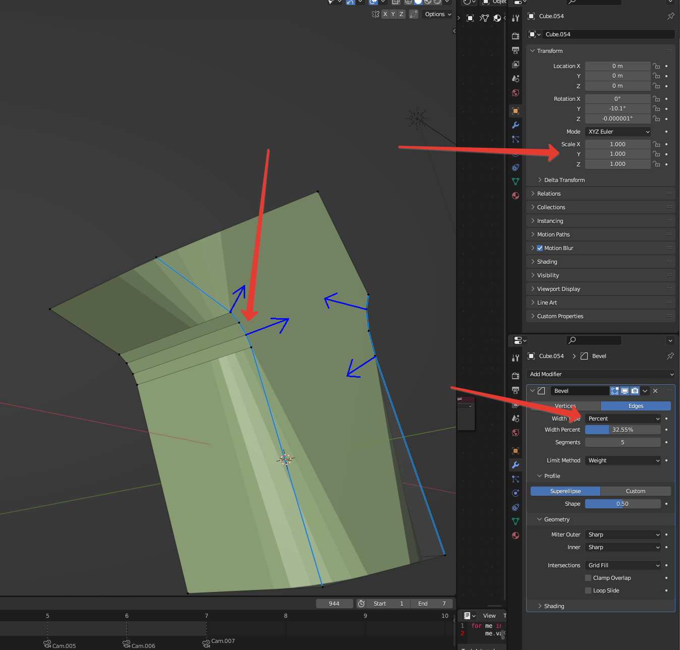Open World tab in Object properties editor
This screenshot has height=650, width=680.
pyautogui.click(x=516, y=93)
